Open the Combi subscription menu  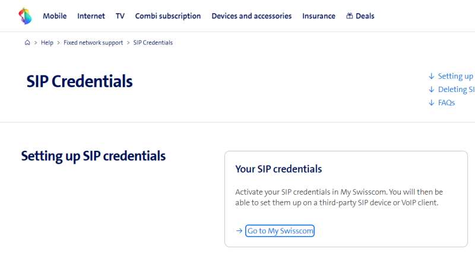pyautogui.click(x=168, y=16)
